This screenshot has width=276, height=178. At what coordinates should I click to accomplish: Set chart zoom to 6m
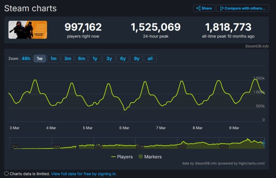click(x=81, y=59)
